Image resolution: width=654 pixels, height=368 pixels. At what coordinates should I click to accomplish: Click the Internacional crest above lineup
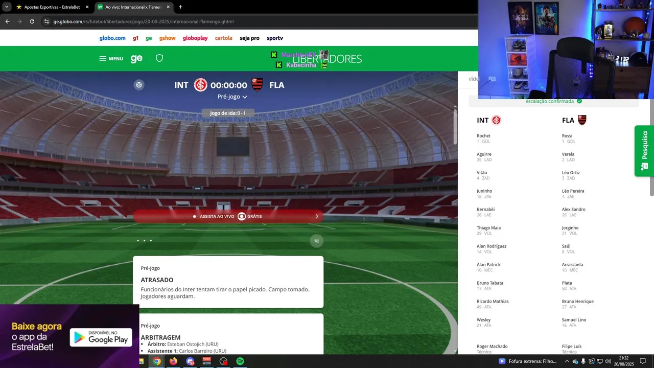[x=496, y=121]
